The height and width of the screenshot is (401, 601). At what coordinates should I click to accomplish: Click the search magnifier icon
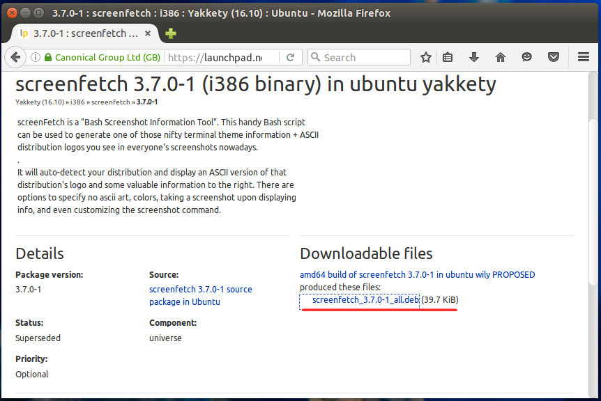pyautogui.click(x=315, y=57)
